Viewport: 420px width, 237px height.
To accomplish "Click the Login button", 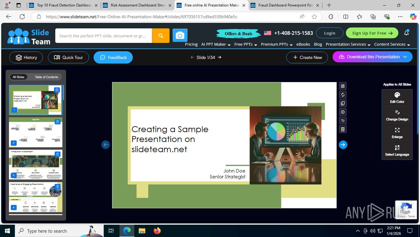I will (330, 33).
